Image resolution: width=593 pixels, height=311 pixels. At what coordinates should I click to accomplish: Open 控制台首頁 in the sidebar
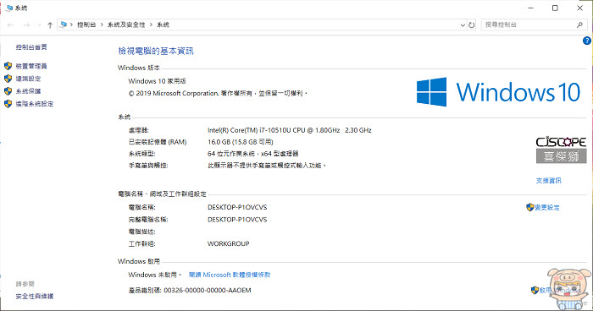click(x=31, y=47)
